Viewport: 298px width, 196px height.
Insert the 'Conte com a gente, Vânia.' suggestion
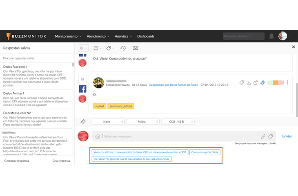tap(205, 152)
